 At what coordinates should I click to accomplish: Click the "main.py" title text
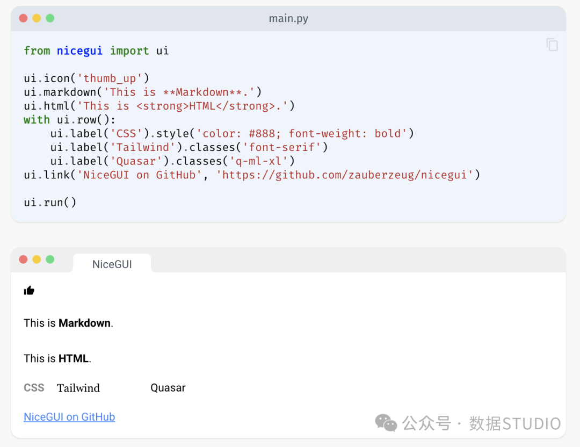(288, 18)
